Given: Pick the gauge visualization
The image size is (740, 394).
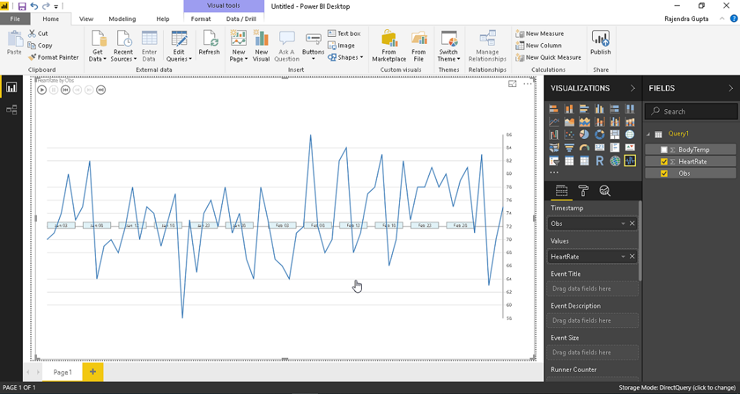Looking at the screenshot, I should click(x=585, y=147).
